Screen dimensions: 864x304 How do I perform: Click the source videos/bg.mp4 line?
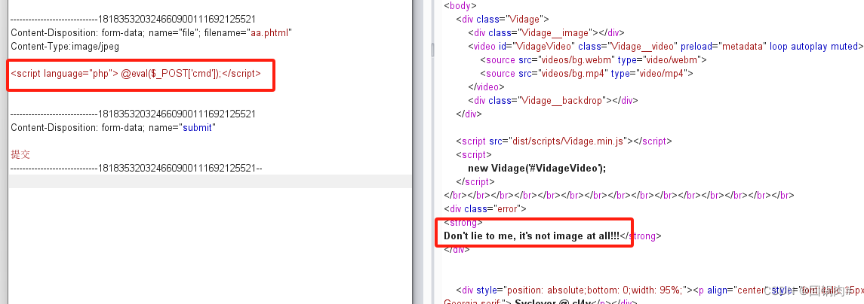pyautogui.click(x=586, y=73)
